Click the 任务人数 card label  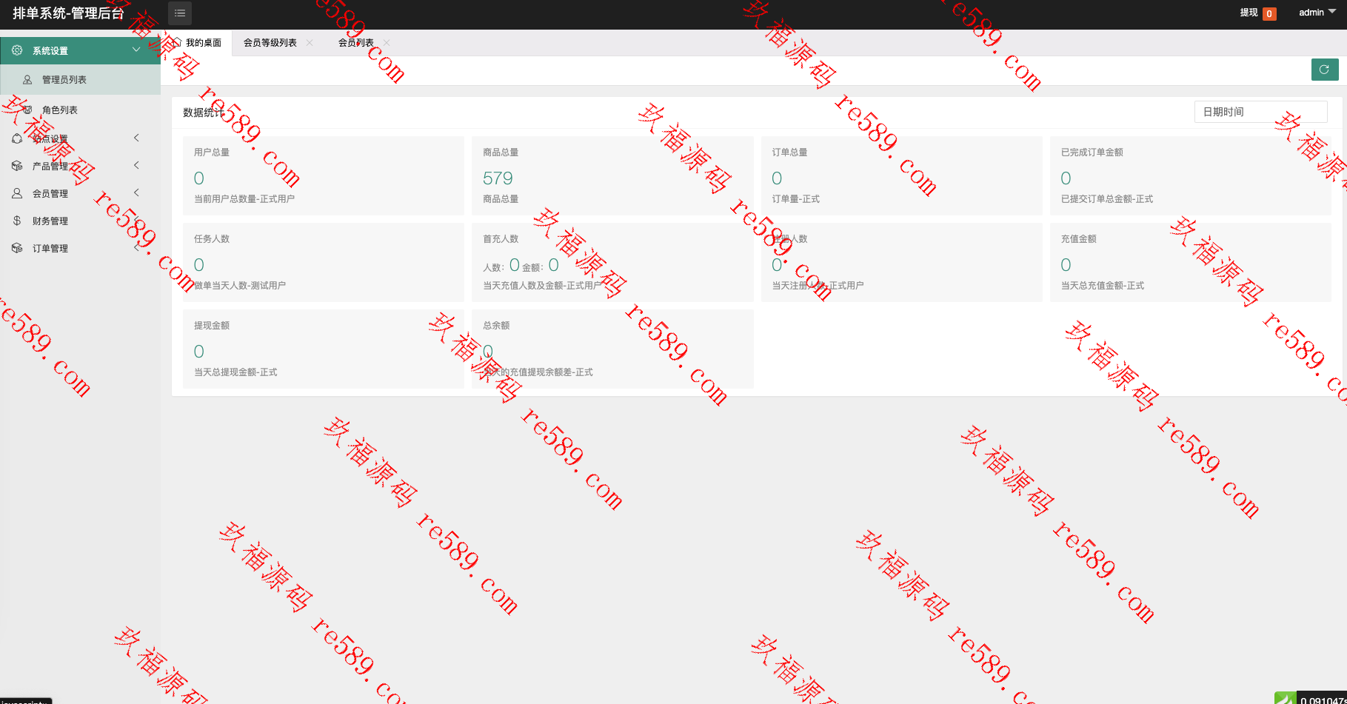coord(212,238)
